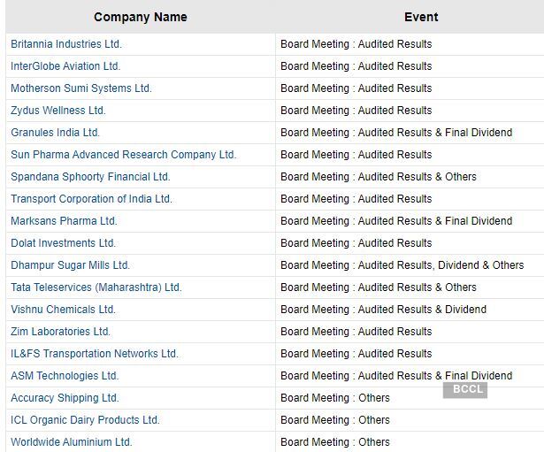This screenshot has height=452, width=544.
Task: Open IL&FS Transportation Networks Ltd. link
Action: point(95,354)
